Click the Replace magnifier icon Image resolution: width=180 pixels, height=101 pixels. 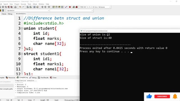pyautogui.click(x=31, y=7)
